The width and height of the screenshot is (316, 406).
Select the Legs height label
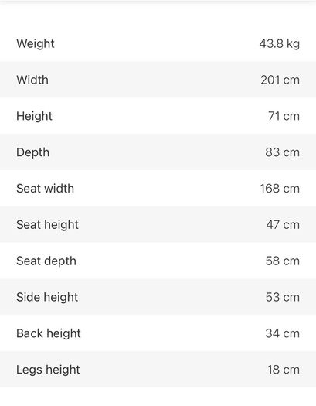click(x=48, y=370)
